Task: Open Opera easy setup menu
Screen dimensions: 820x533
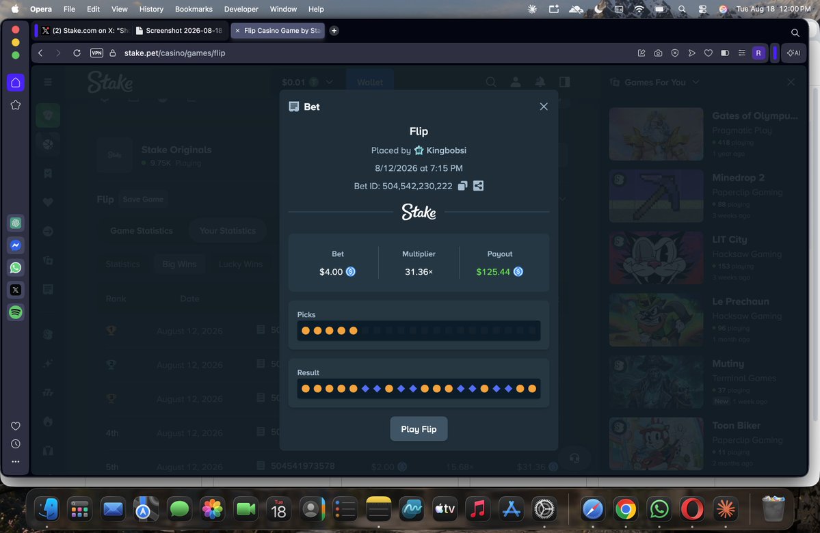Action: coord(741,53)
